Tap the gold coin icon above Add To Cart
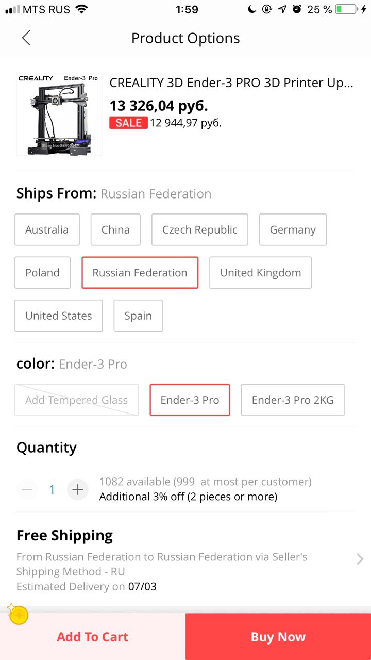Image resolution: width=371 pixels, height=660 pixels. click(x=18, y=614)
